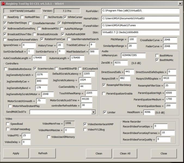Click the CrossfaderCurve value field
This screenshot has width=184, height=163.
(170, 40)
